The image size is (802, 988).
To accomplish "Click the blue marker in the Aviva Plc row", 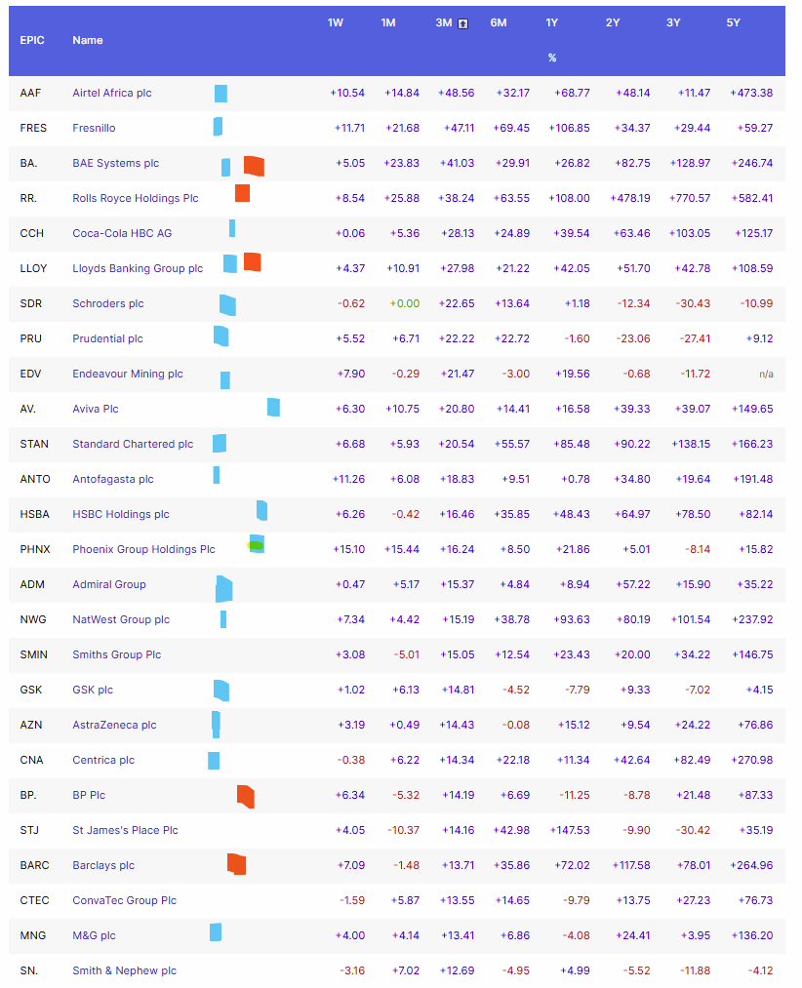I will tap(273, 407).
